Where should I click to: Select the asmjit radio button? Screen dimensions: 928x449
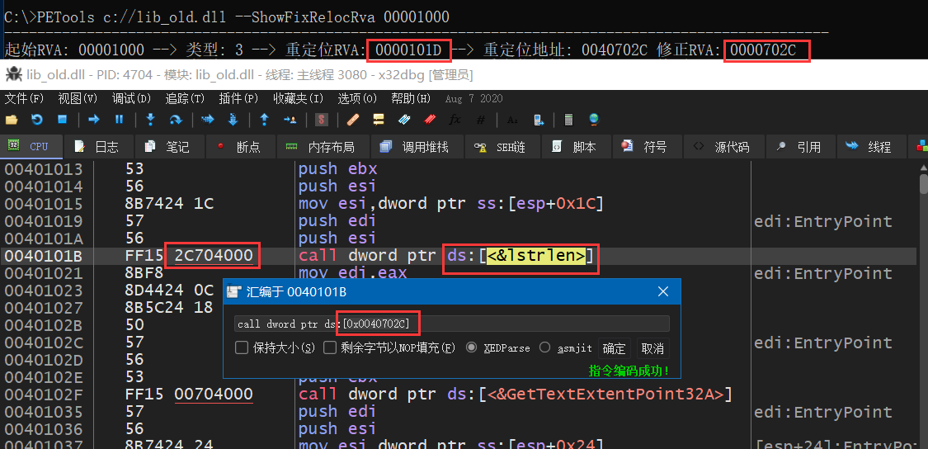pos(544,347)
